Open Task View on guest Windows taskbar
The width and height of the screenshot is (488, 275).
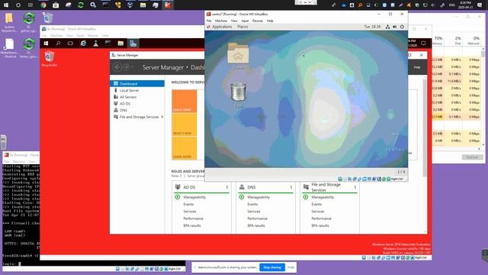pos(71,44)
